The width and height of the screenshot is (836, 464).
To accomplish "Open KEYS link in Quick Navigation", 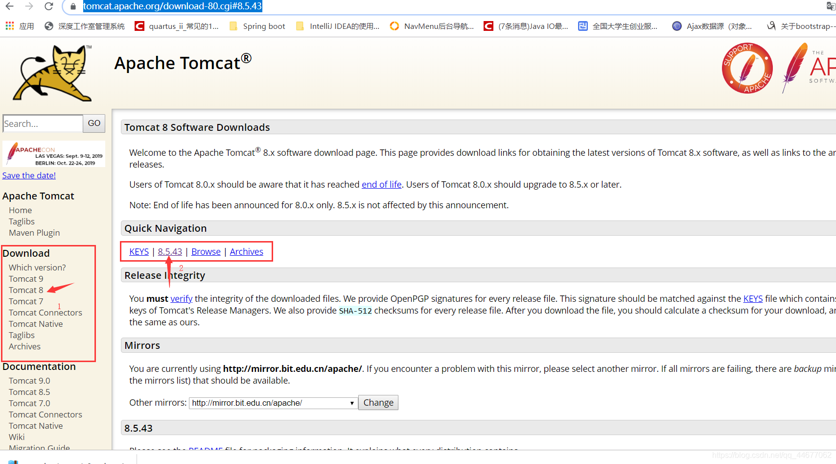I will (x=139, y=251).
